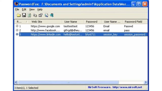Open the Properties toolbar icon

pos(40,15)
